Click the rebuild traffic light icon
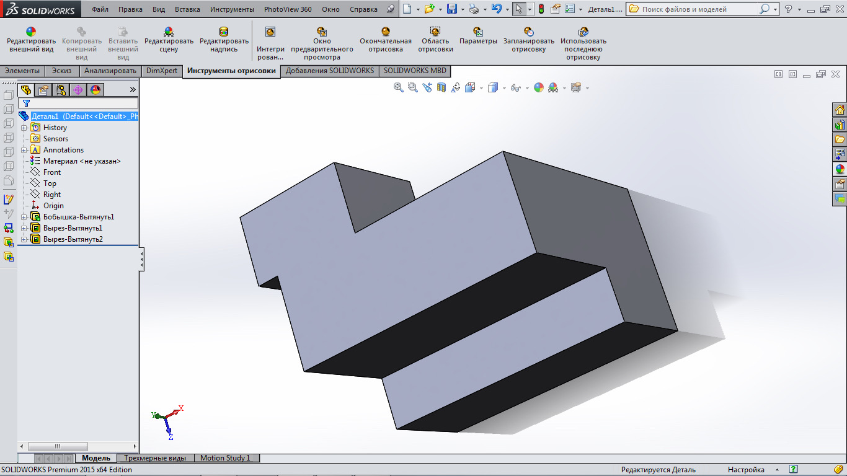The height and width of the screenshot is (476, 847). coord(541,9)
